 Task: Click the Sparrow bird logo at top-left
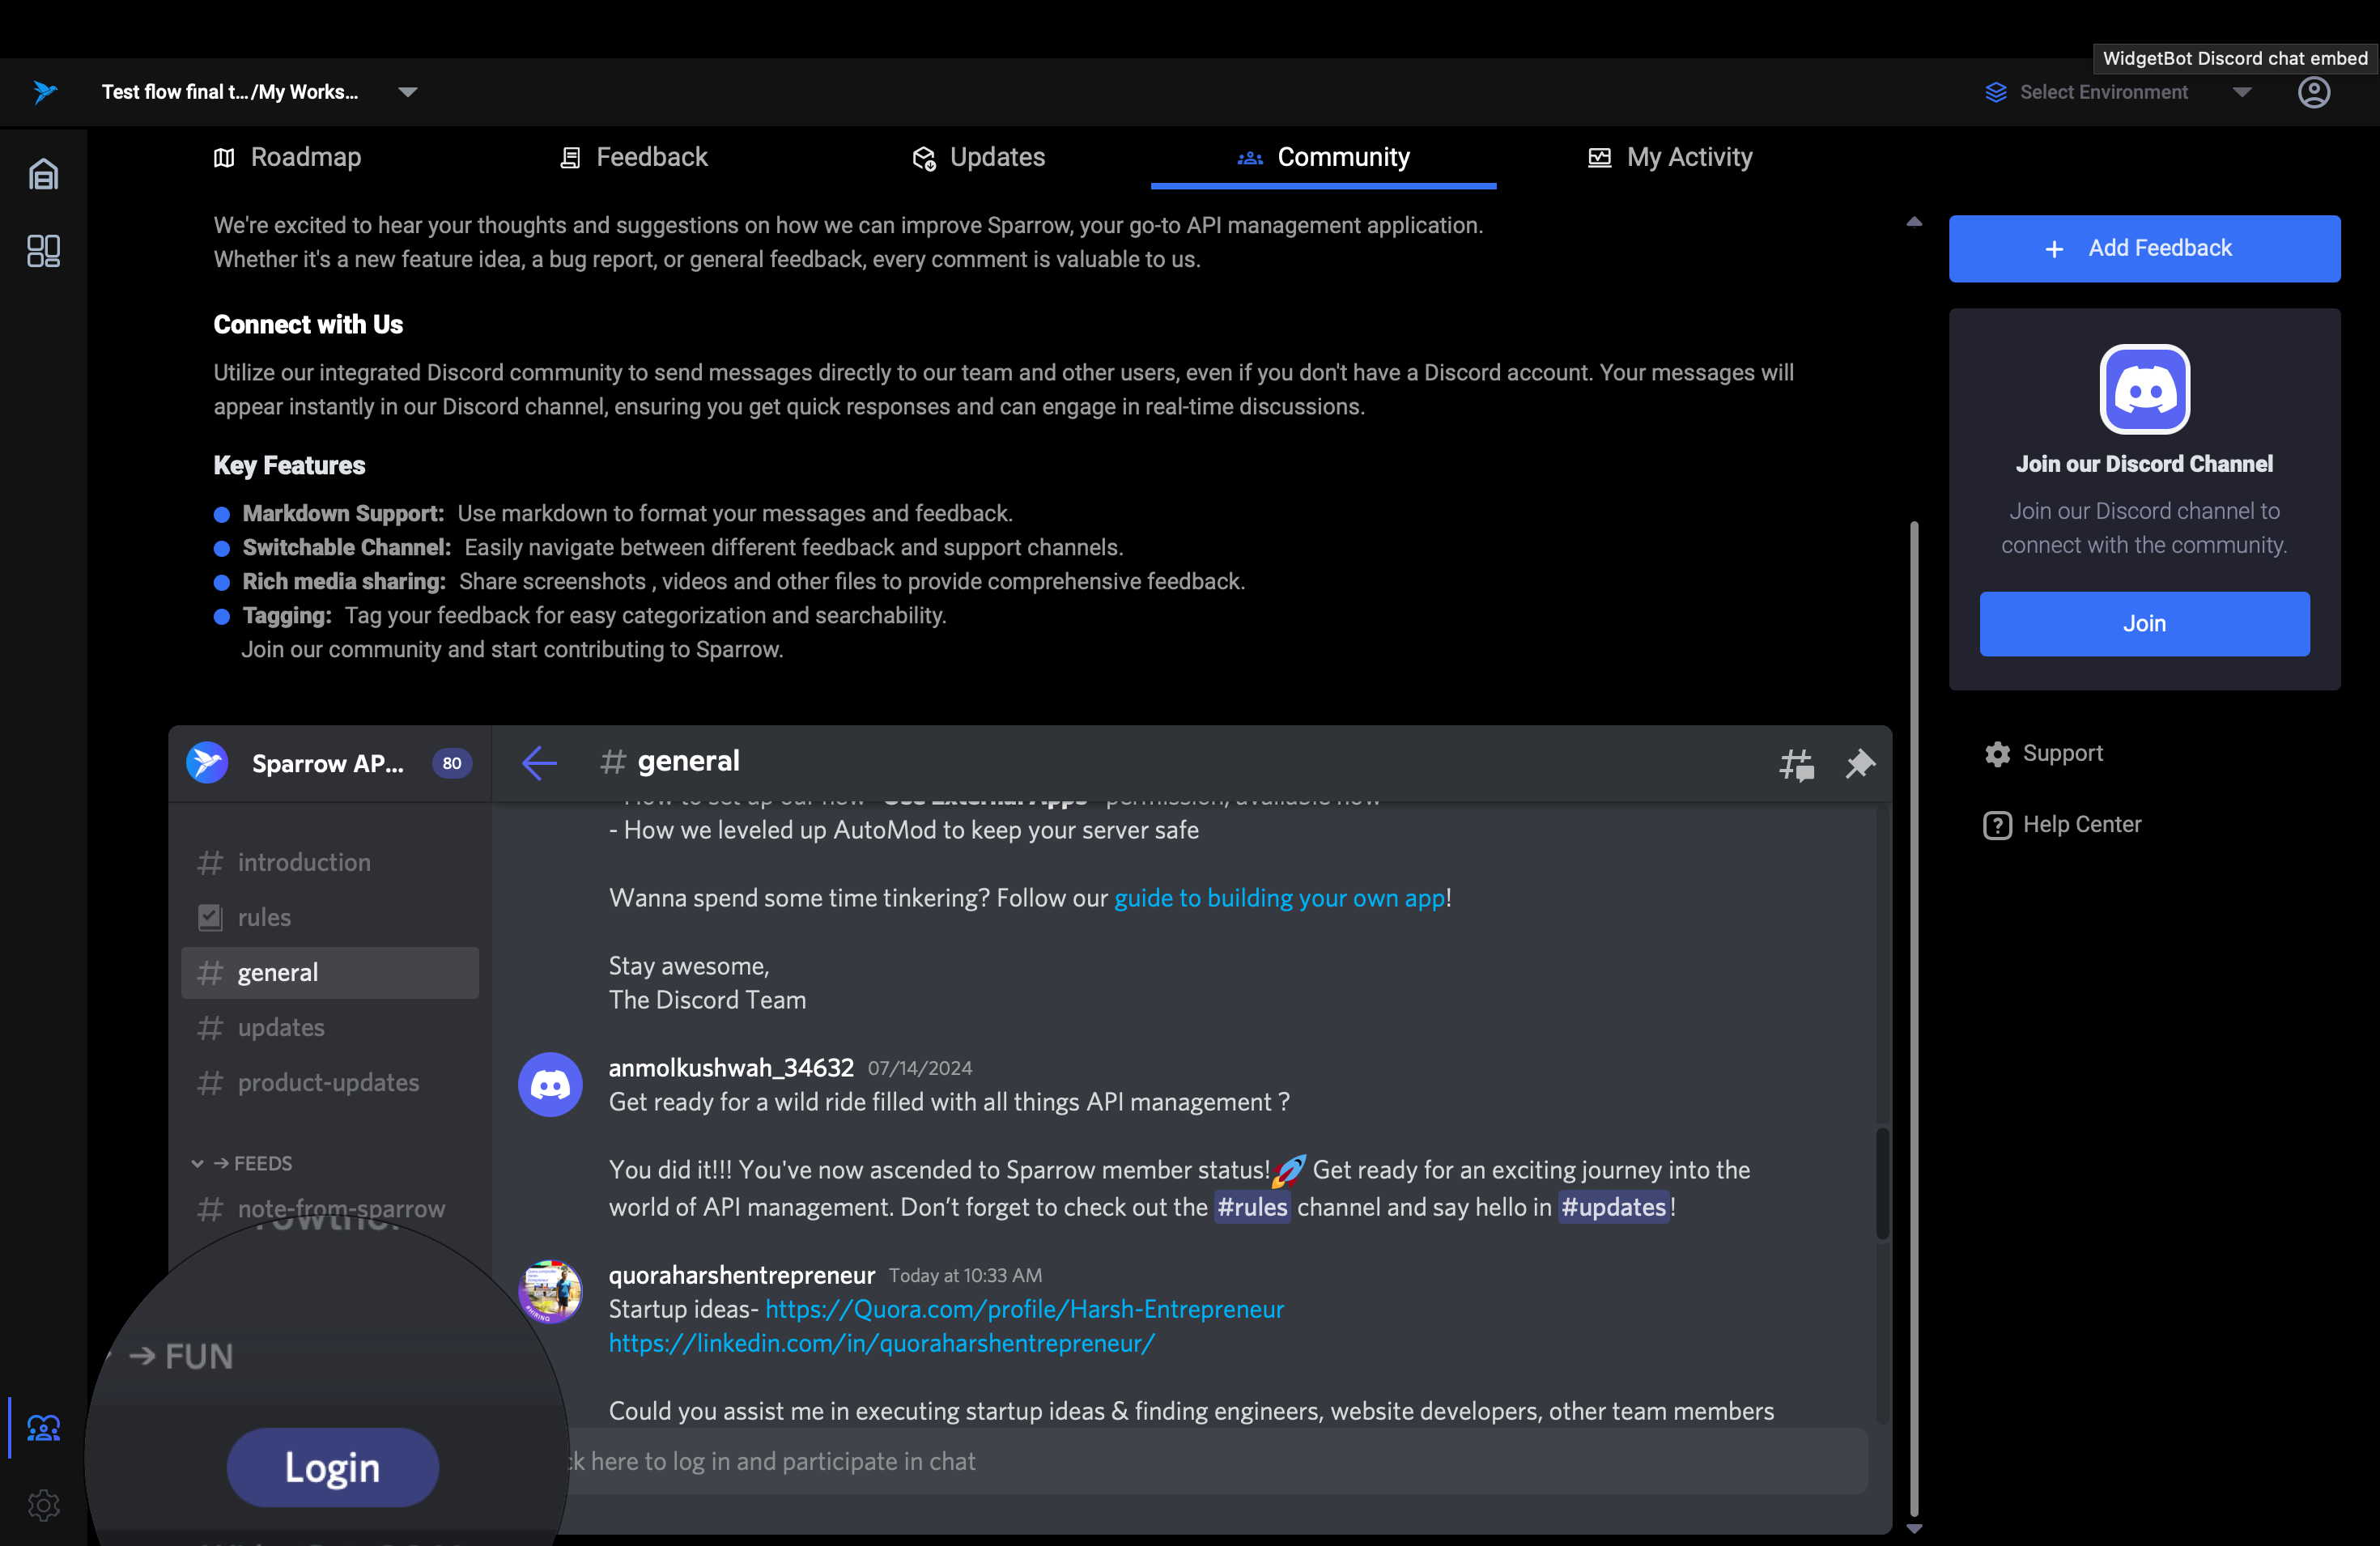pos(45,92)
